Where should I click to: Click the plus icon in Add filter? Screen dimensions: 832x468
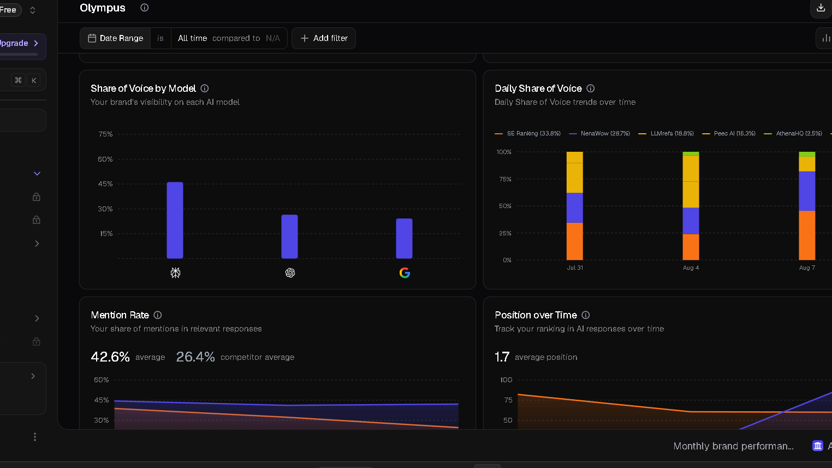click(305, 38)
